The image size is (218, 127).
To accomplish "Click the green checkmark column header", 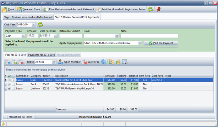I will coord(9,76).
